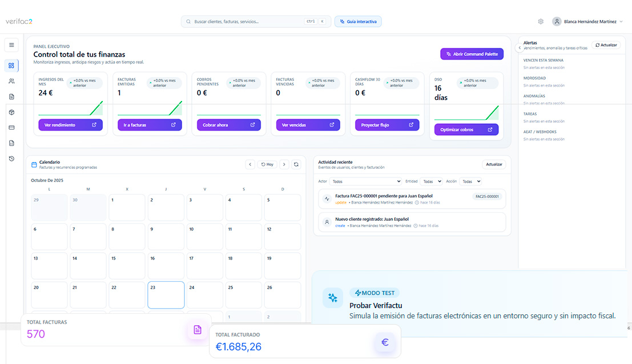This screenshot has height=364, width=632.
Task: Select the Products box icon in sidebar
Action: [x=11, y=112]
